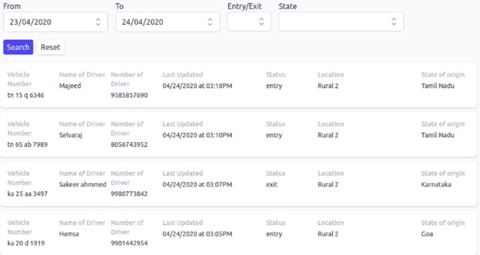The height and width of the screenshot is (255, 480).
Task: Click Rural 2 location in Sakeer ahmmed's row
Action: (x=328, y=185)
